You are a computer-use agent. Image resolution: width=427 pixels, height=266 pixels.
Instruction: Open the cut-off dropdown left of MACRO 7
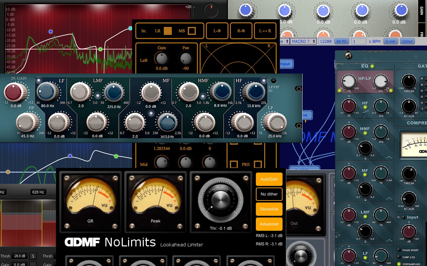(x=284, y=42)
